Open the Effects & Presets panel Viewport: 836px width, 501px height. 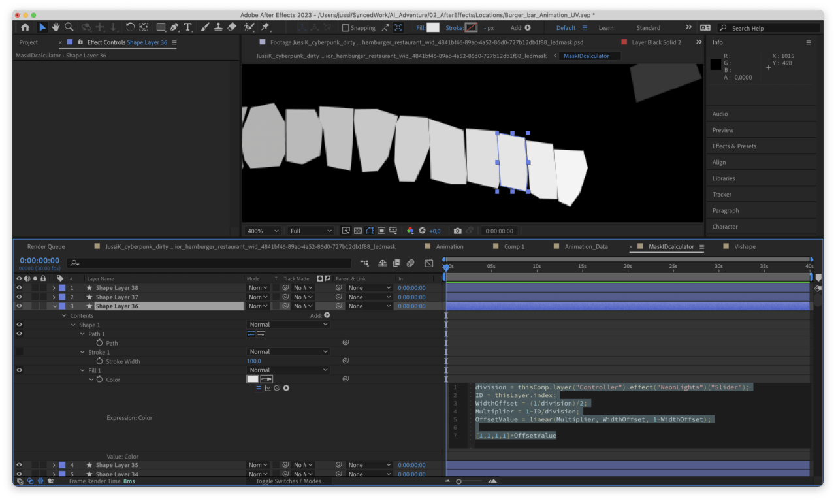pos(734,146)
